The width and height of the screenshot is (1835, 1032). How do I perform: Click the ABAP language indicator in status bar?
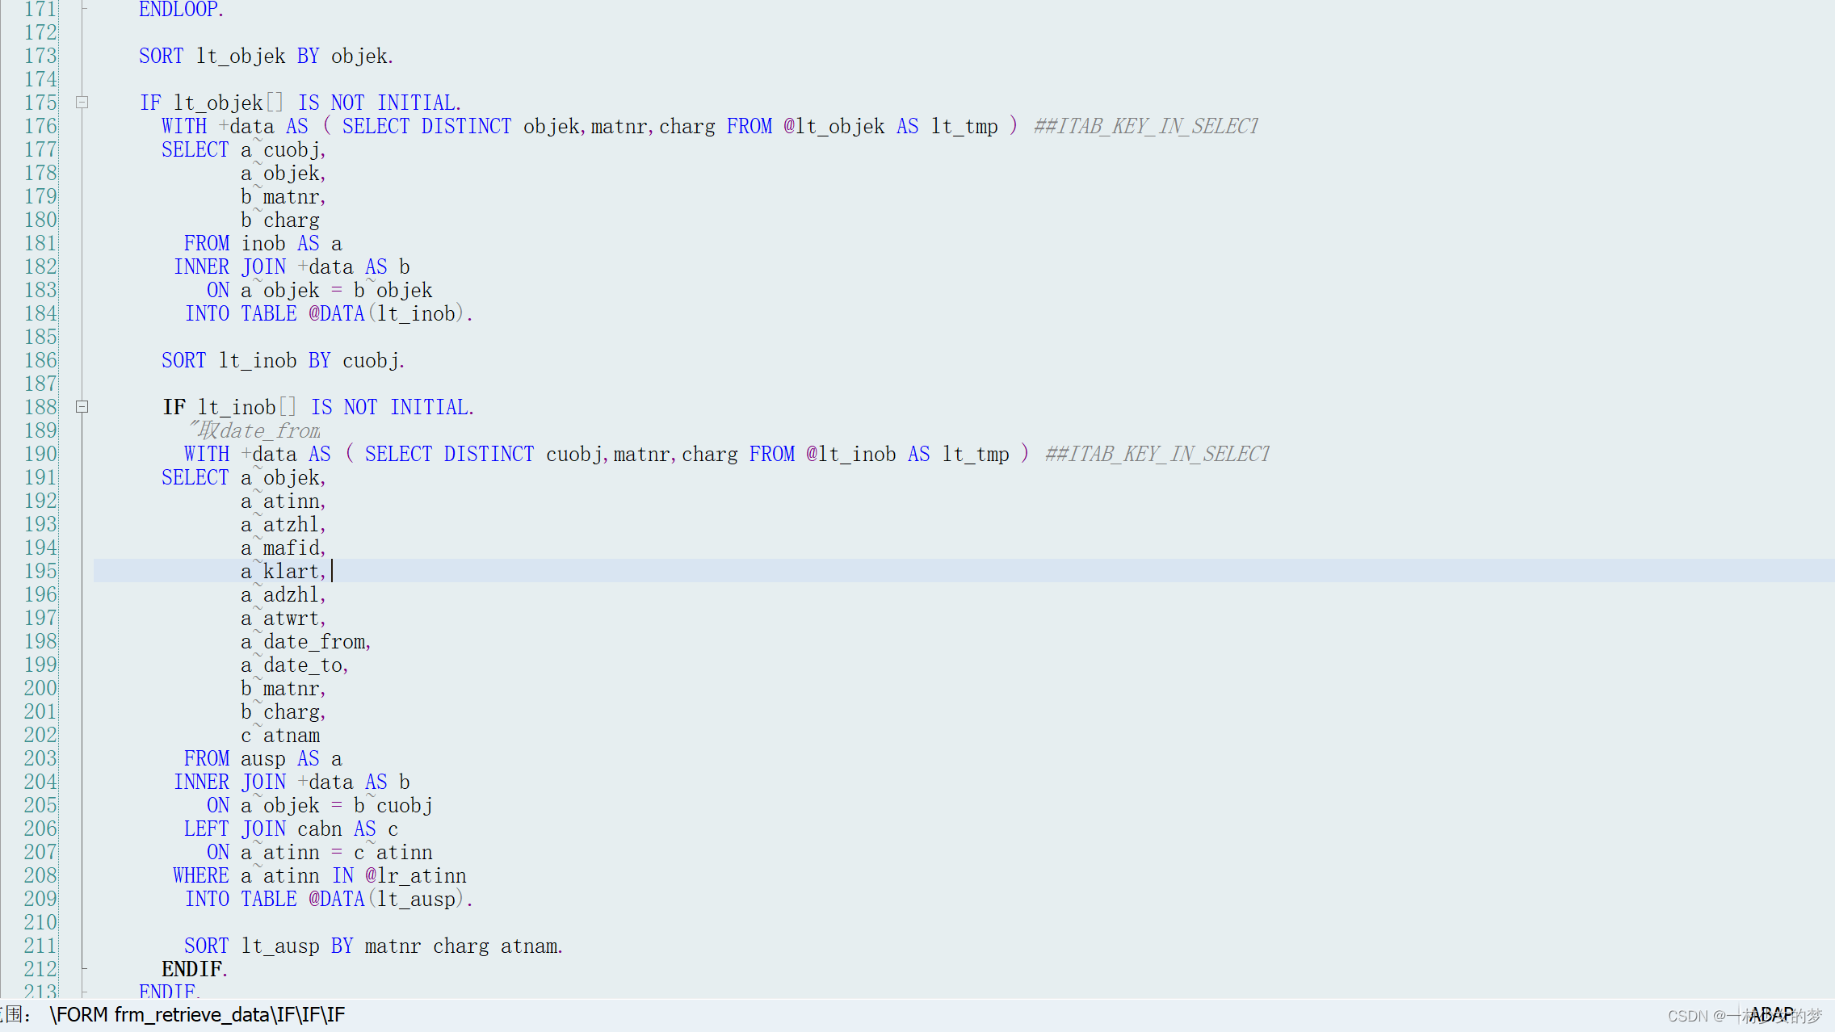(1770, 1015)
